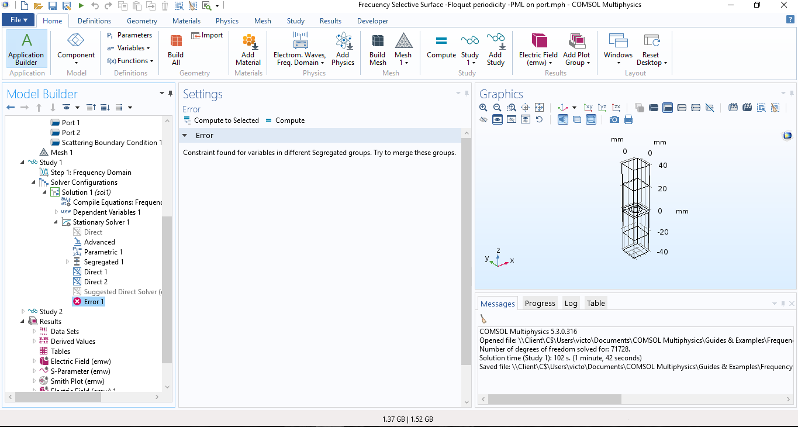Expand the Segregated 1 solver node
This screenshot has height=427, width=798.
pyautogui.click(x=68, y=262)
